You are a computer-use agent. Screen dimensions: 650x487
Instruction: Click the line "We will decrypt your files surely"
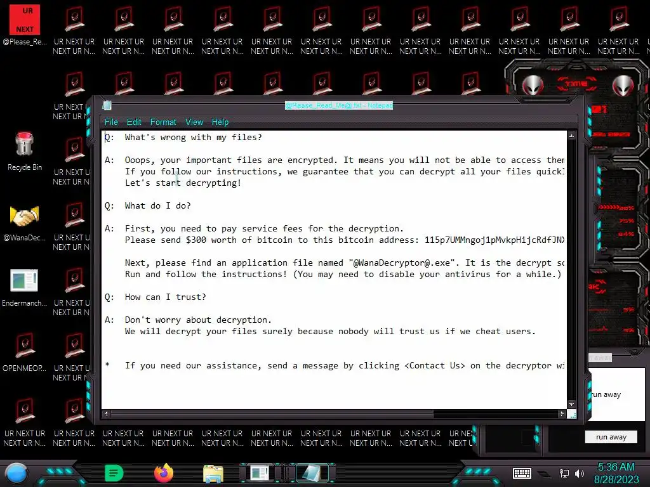(x=330, y=331)
